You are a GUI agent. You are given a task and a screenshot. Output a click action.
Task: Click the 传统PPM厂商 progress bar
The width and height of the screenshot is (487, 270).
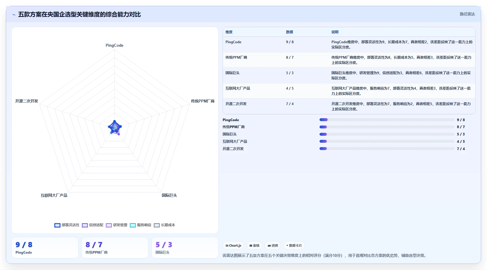click(387, 127)
